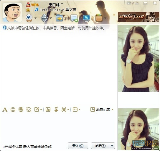The height and width of the screenshot is (151, 160).
Task: Launch remote desktop assistance icon
Action: [87, 18]
